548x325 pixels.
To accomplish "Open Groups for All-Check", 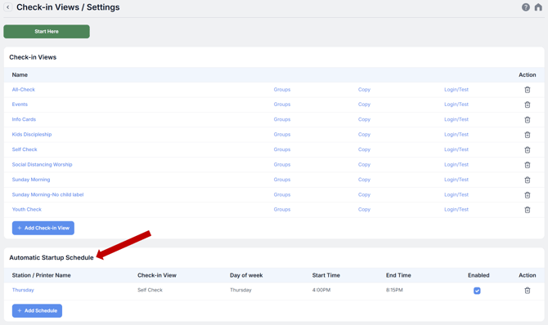I will tap(282, 89).
